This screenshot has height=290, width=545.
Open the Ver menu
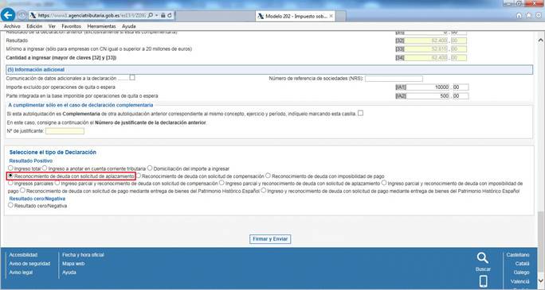(x=52, y=26)
